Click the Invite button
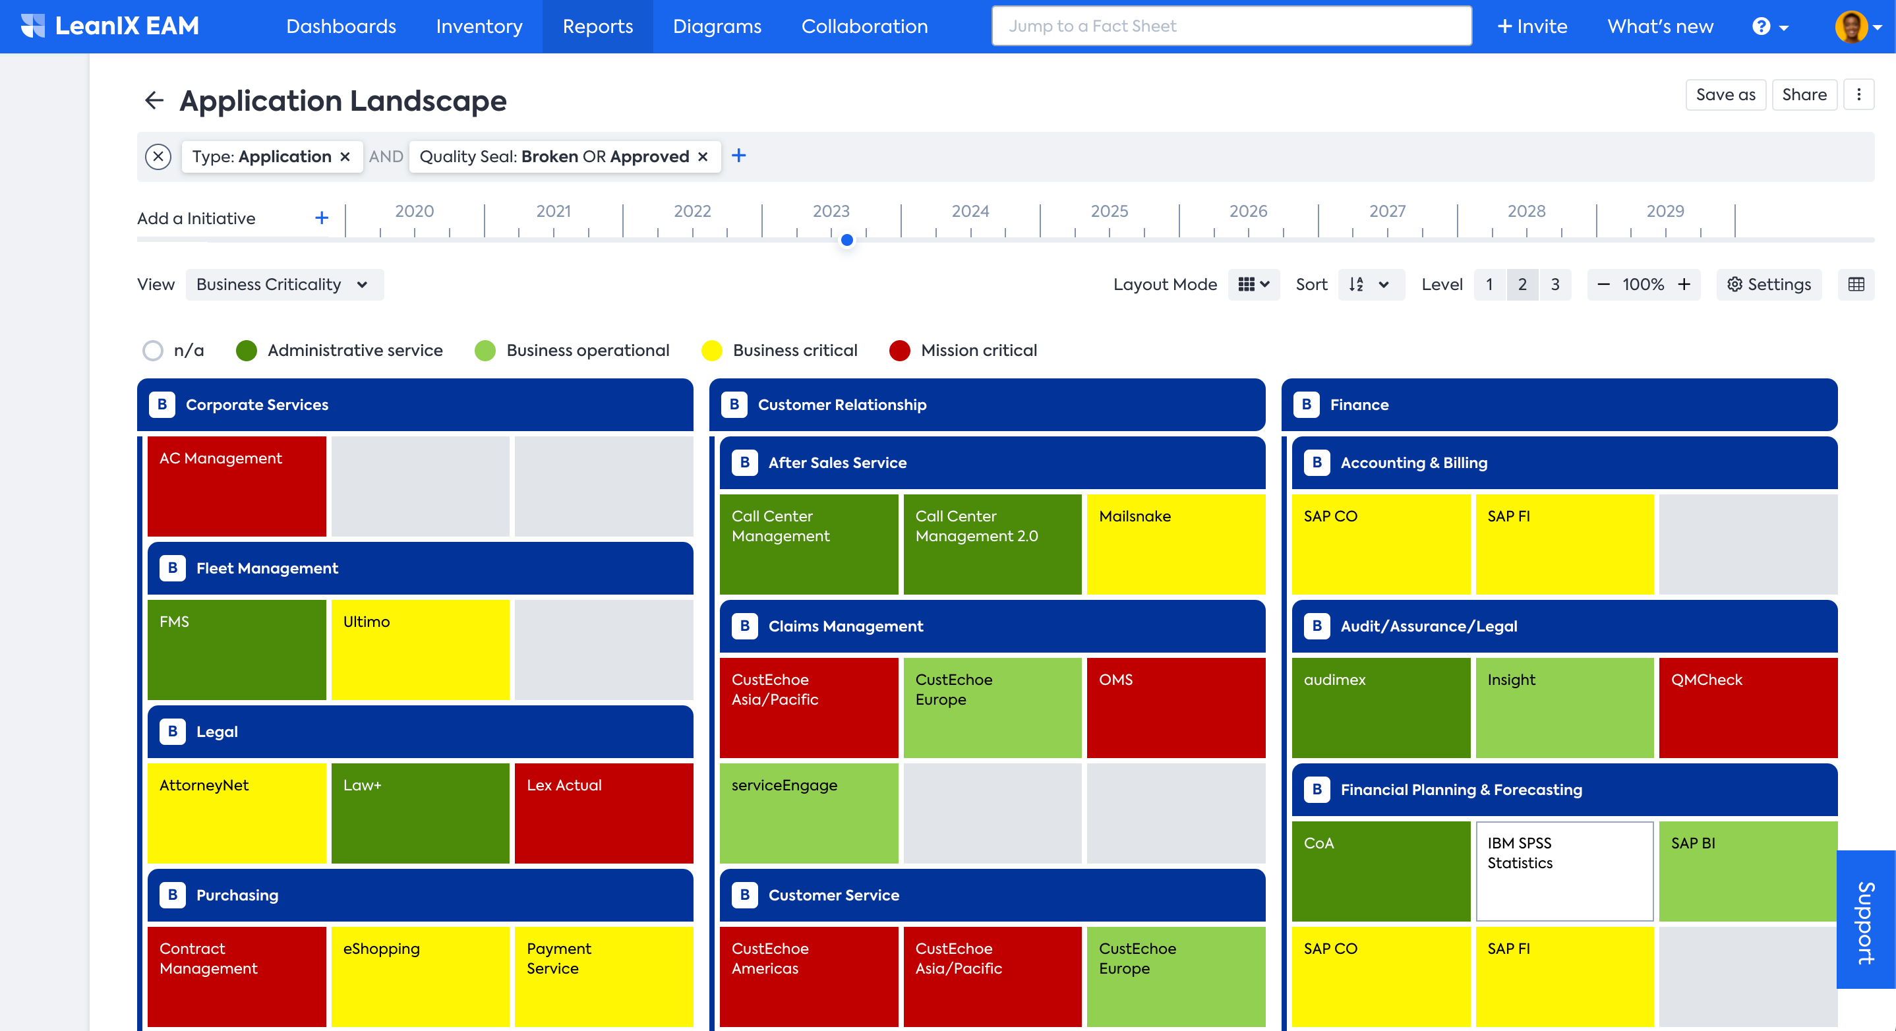The image size is (1896, 1031). pyautogui.click(x=1531, y=26)
